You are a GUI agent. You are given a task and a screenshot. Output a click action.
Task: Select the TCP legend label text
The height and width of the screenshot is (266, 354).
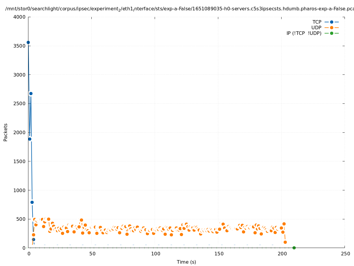point(317,22)
